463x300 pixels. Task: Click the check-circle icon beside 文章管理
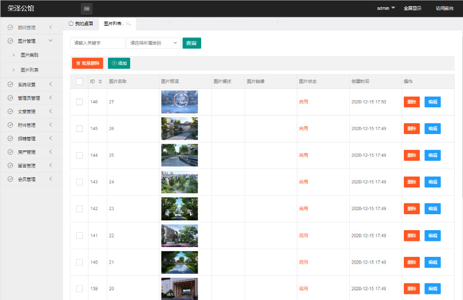click(10, 111)
